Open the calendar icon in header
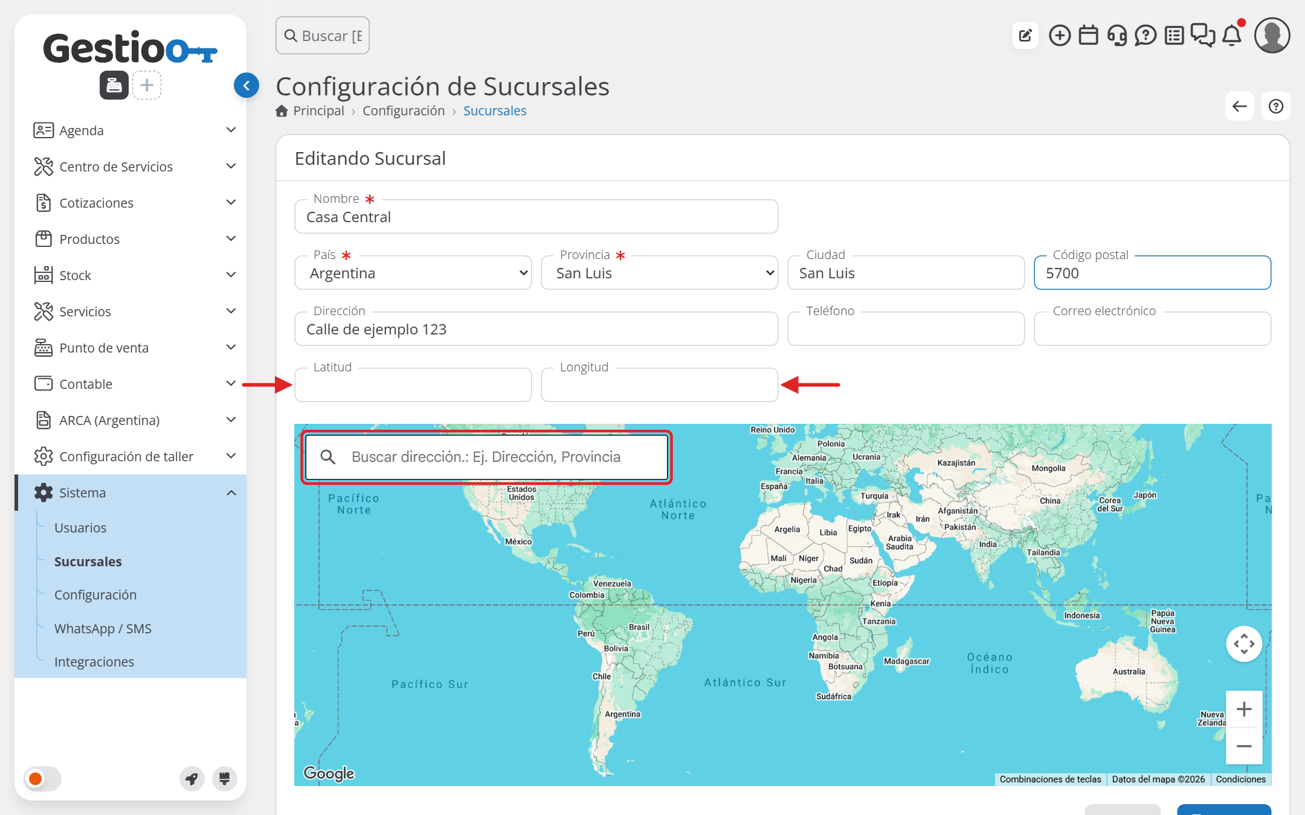The image size is (1305, 815). tap(1088, 36)
